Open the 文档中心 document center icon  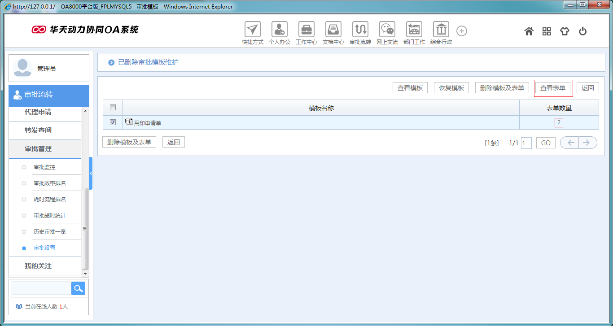[333, 30]
